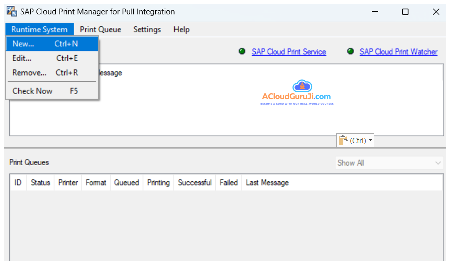Open the SAP Cloud Print Service link
This screenshot has height=265, width=453.
pos(289,52)
